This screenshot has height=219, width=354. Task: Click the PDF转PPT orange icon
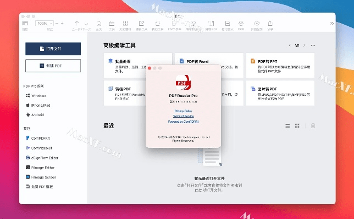(x=253, y=61)
